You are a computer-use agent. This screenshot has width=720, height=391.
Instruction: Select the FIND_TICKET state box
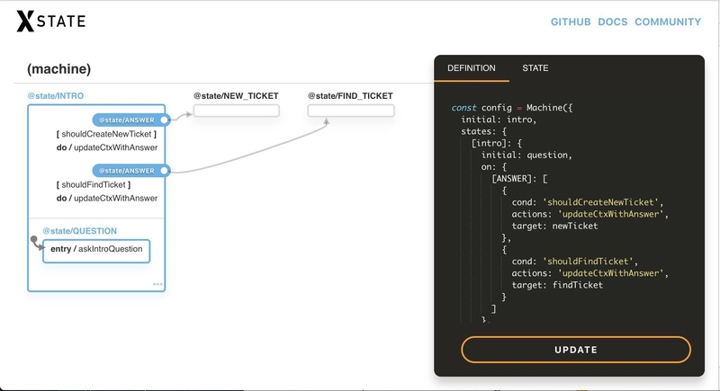click(x=351, y=111)
